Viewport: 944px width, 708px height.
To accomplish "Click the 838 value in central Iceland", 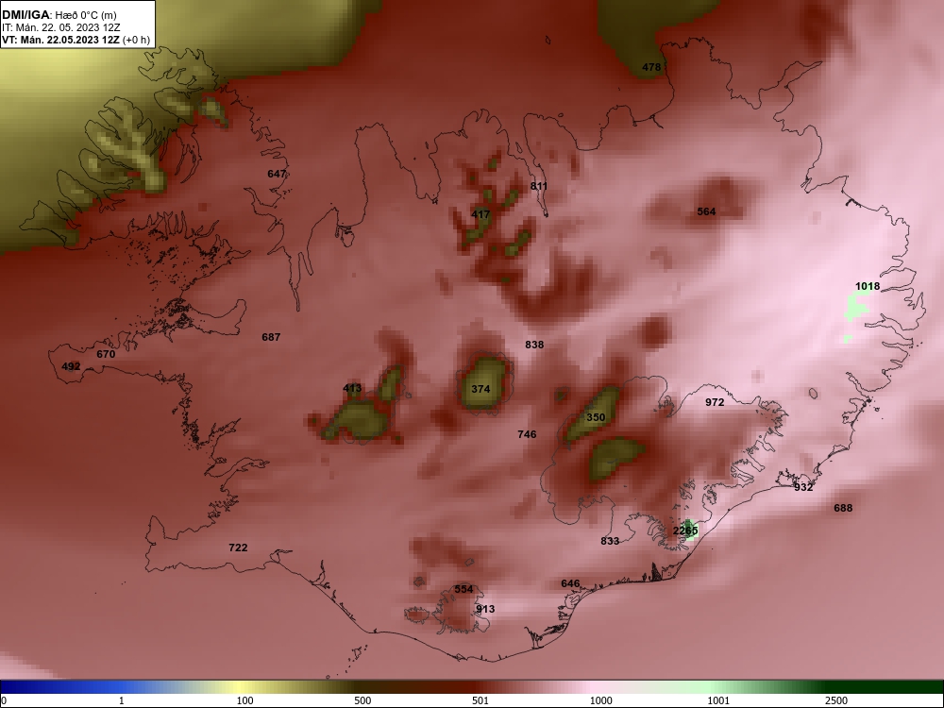I will (534, 345).
